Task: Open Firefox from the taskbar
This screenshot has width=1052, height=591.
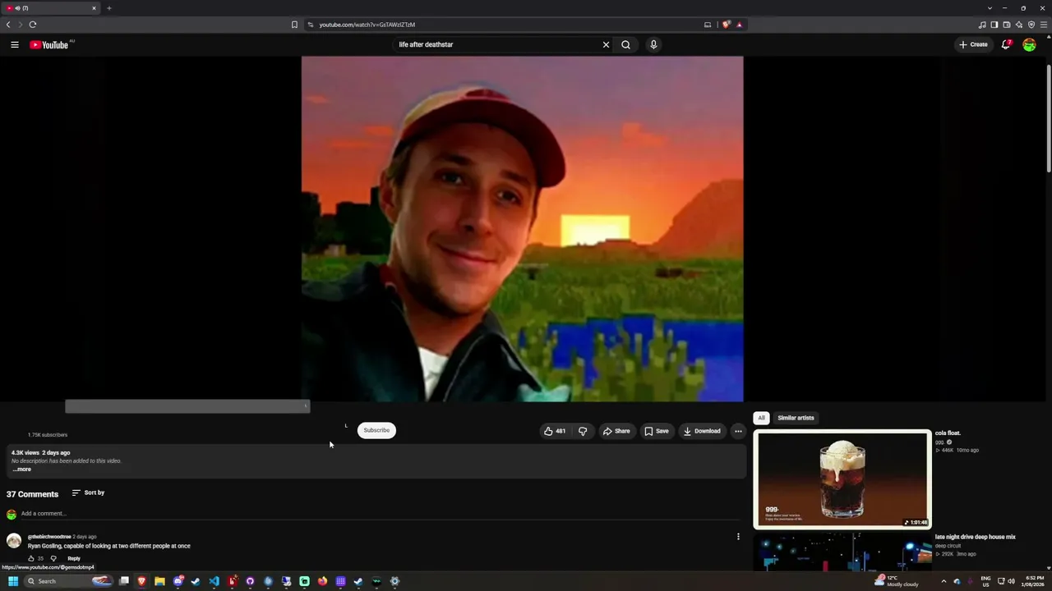Action: point(322,581)
